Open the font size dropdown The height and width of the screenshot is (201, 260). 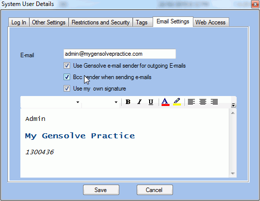pos(100,102)
